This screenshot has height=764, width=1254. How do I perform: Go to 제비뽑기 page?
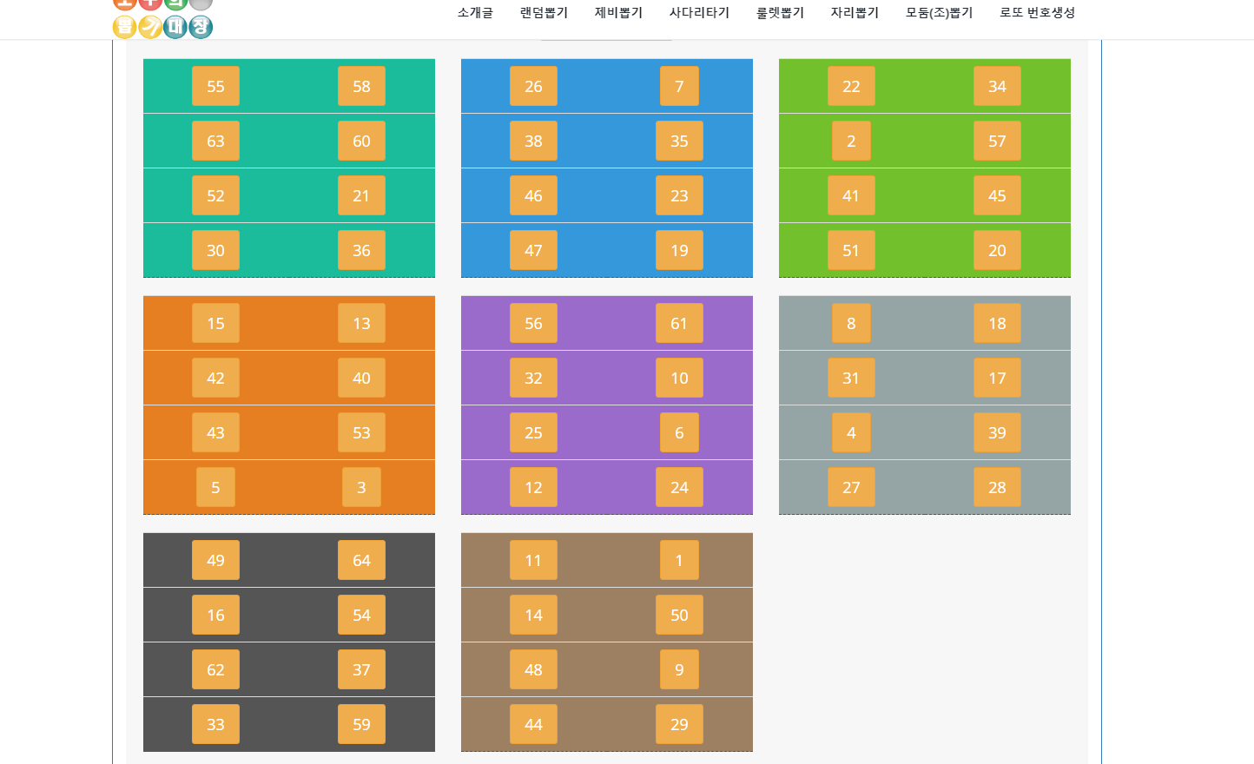(x=618, y=13)
